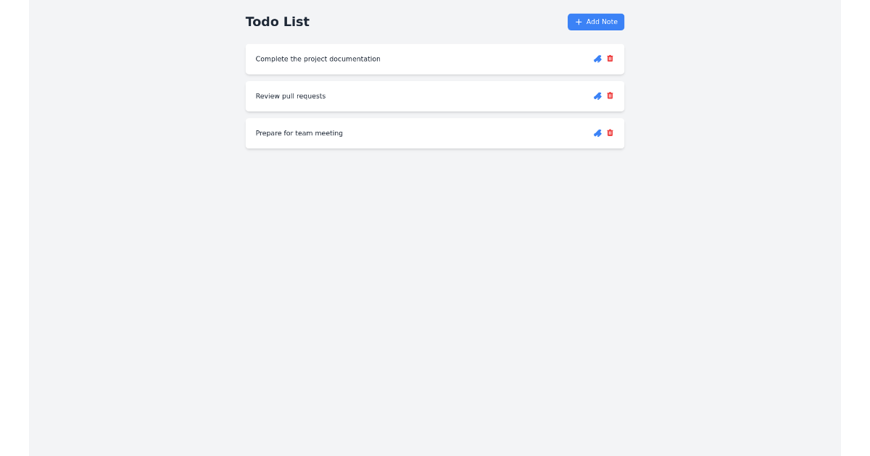Click the plus icon in Add Note

tap(579, 22)
